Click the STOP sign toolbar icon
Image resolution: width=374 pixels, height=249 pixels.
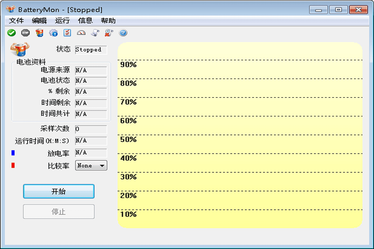coord(25,33)
